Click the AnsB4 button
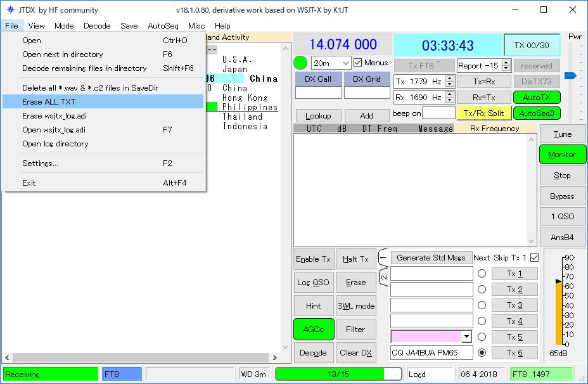 pyautogui.click(x=562, y=238)
